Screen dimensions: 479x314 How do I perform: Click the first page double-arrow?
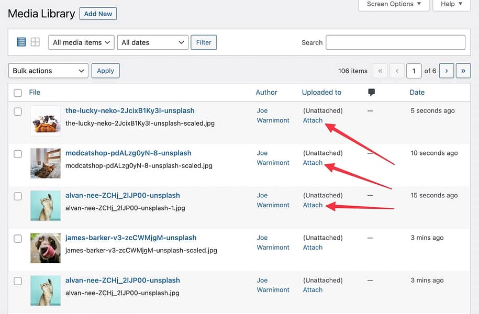380,70
